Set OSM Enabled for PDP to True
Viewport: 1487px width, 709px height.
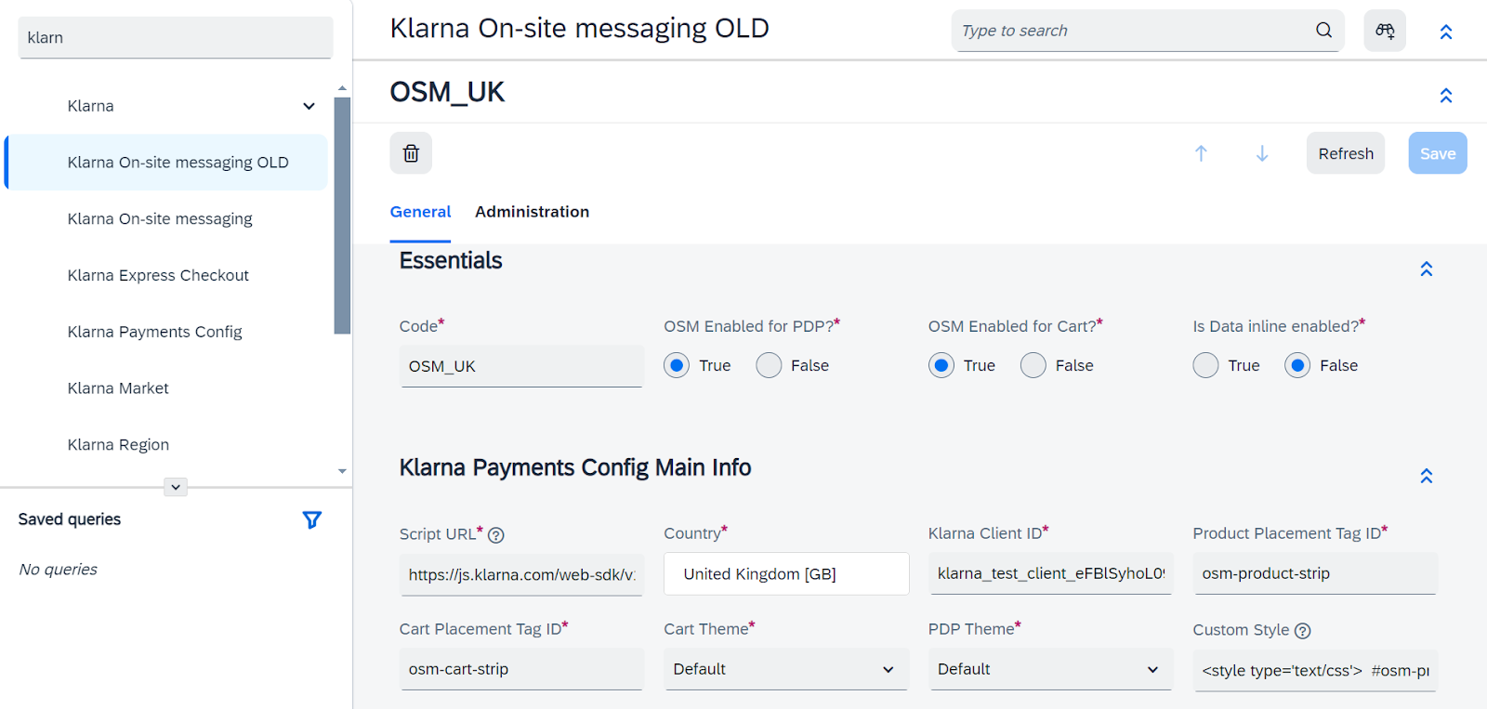677,366
